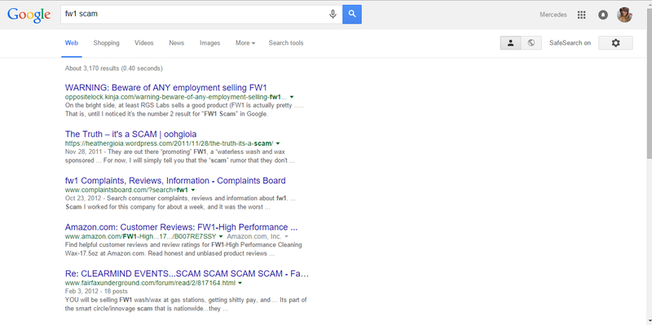Screen dimensions: 652x325
Task: Open the WARNING: Beware of ANY employment result
Action: pos(166,88)
